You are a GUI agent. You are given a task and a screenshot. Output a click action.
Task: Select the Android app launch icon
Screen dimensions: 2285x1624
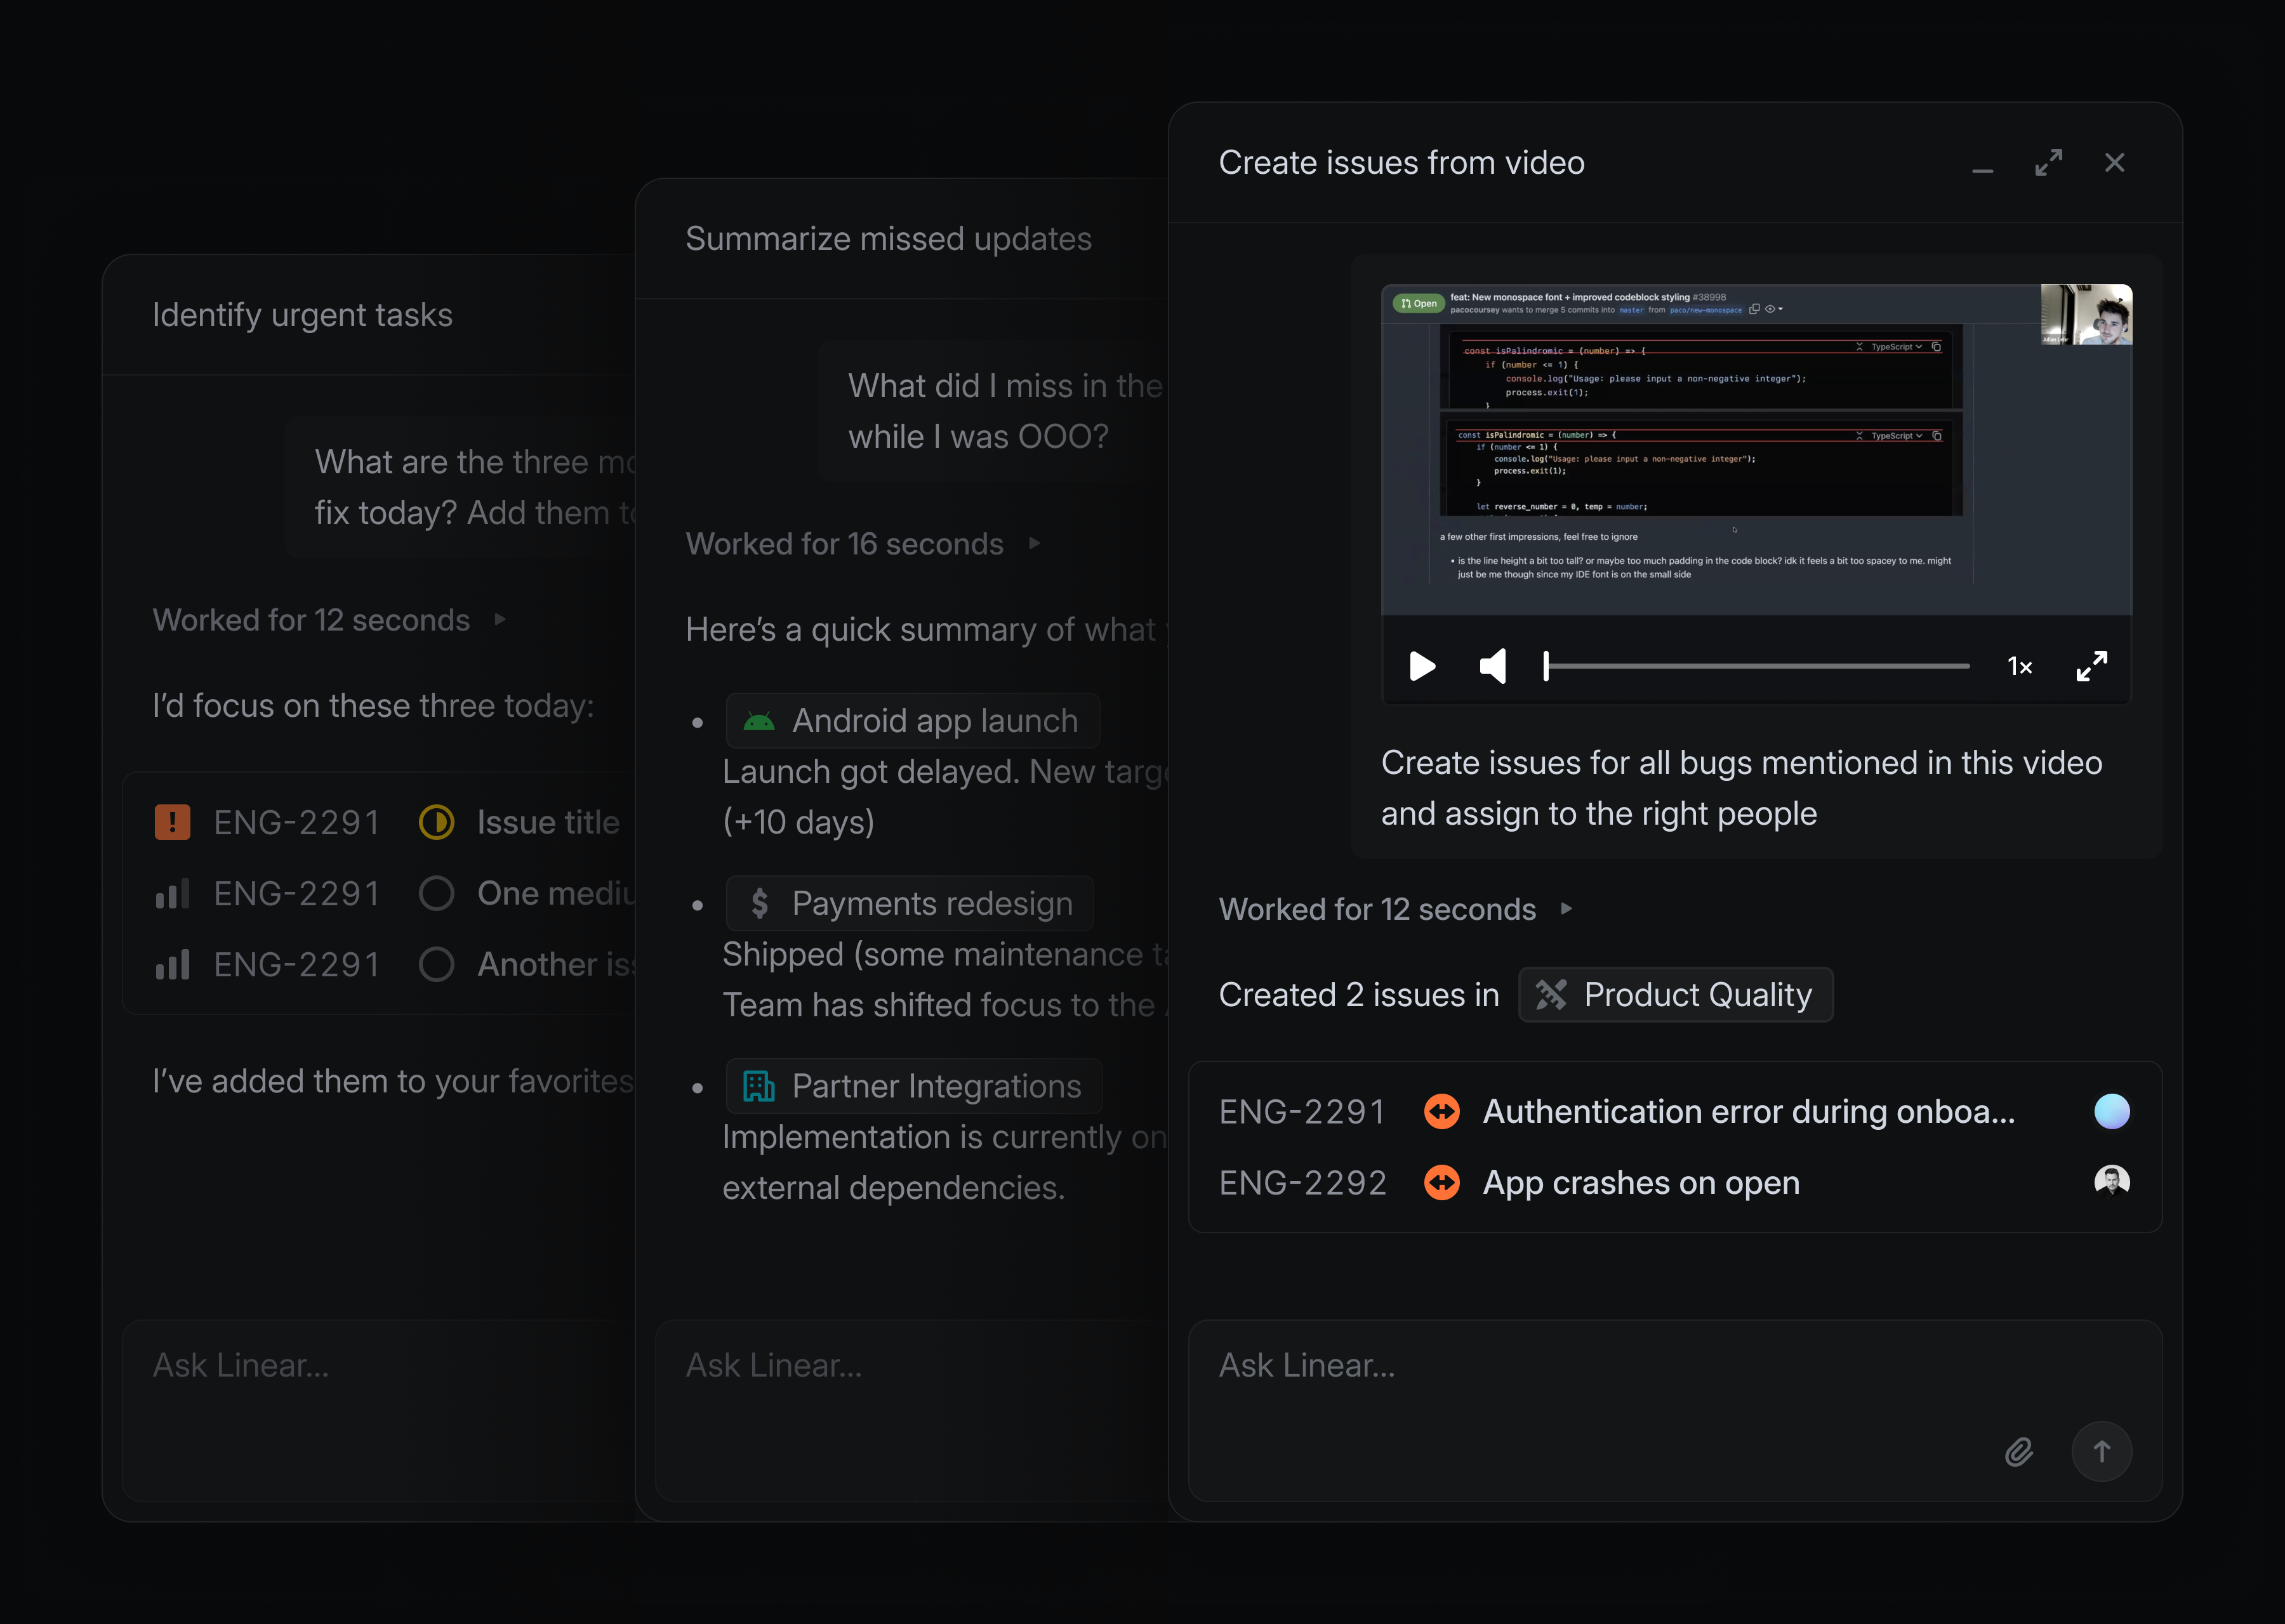coord(759,720)
